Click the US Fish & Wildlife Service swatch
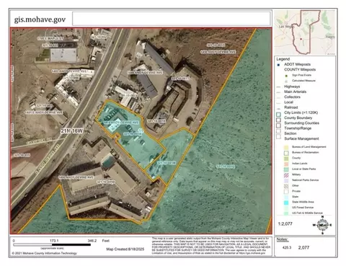Screen dimensions: 346x266 [x=286, y=213]
